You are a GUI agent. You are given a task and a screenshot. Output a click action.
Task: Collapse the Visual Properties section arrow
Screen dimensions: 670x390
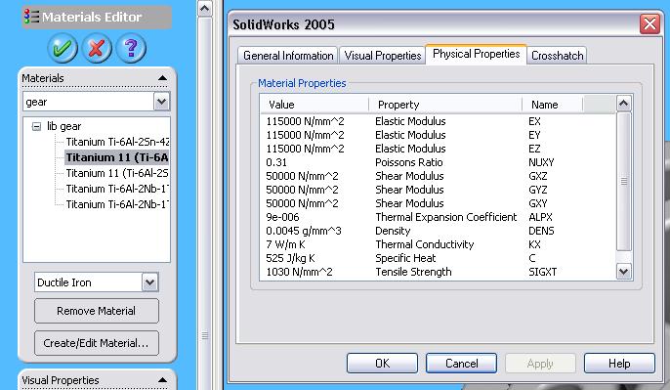(162, 379)
